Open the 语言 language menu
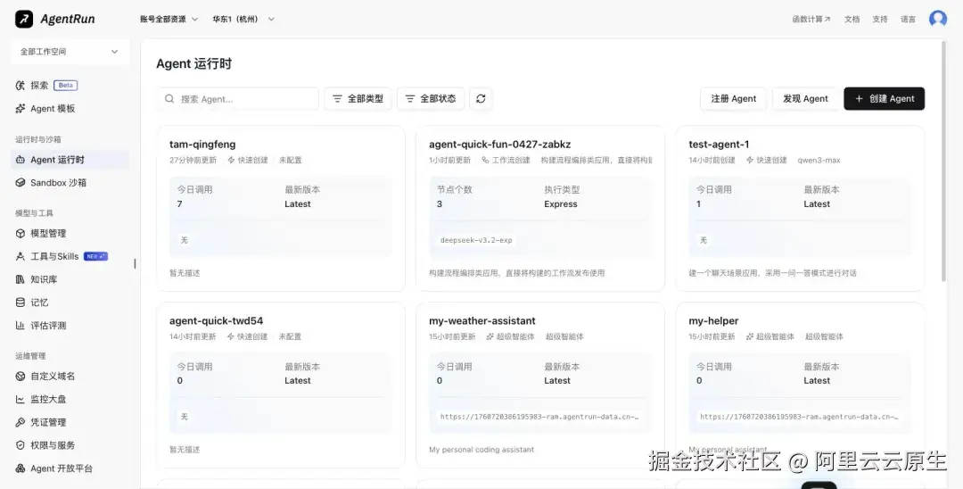 [908, 19]
